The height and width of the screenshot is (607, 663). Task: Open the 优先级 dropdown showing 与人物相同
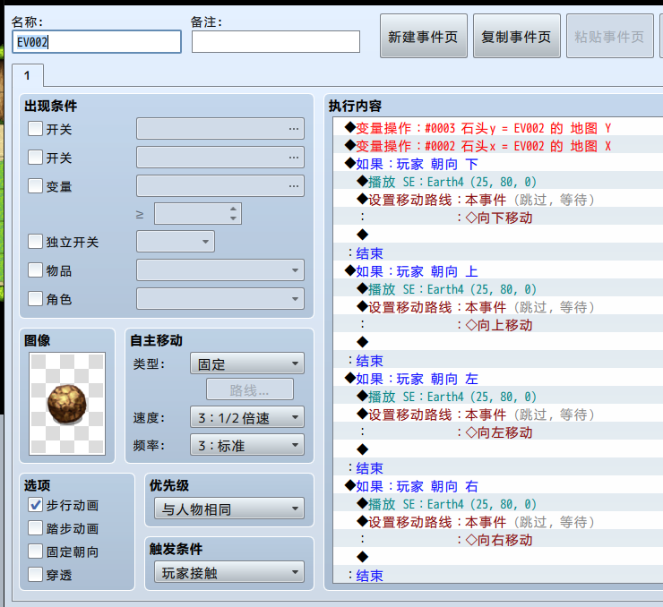click(x=229, y=509)
